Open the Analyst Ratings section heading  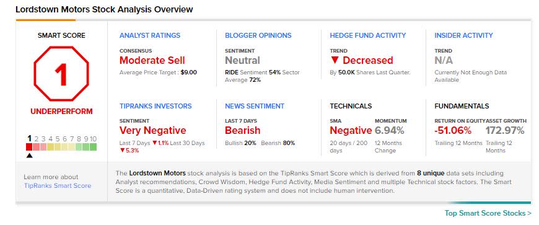tap(150, 35)
